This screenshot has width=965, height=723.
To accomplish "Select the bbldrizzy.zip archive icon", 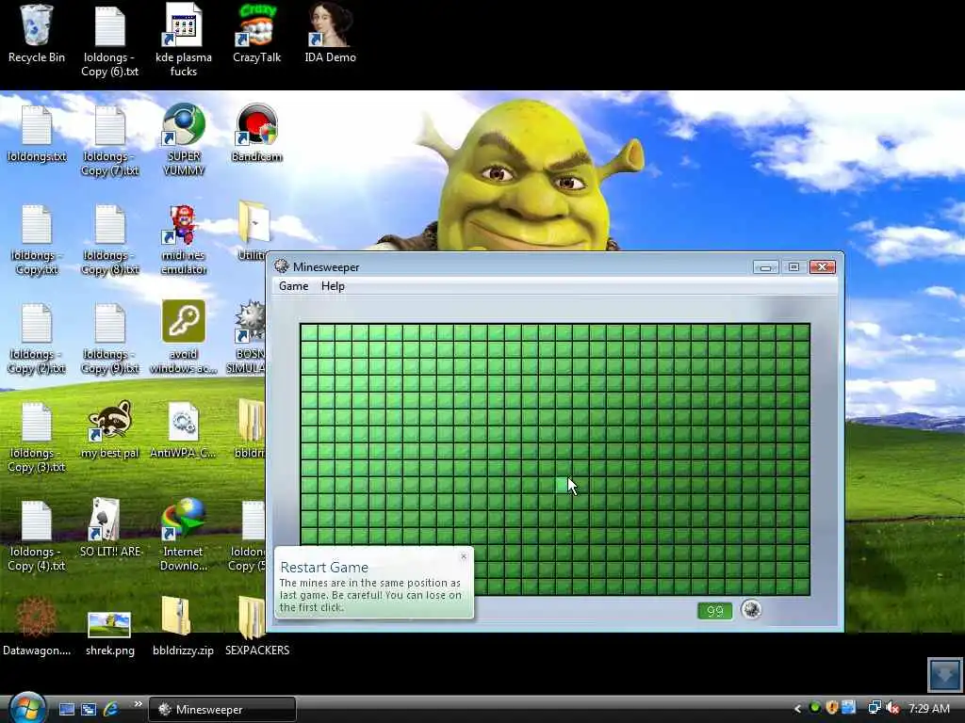I will tap(184, 628).
